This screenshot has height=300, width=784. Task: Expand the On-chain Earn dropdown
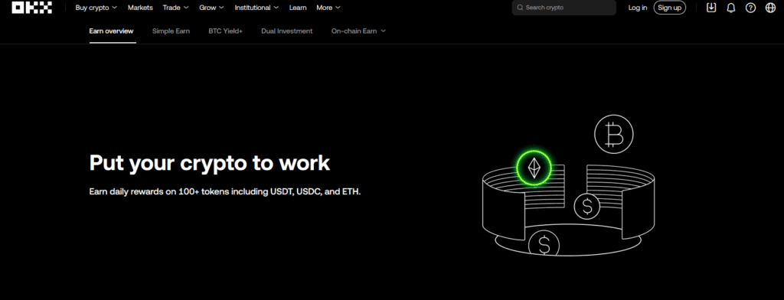pyautogui.click(x=358, y=31)
